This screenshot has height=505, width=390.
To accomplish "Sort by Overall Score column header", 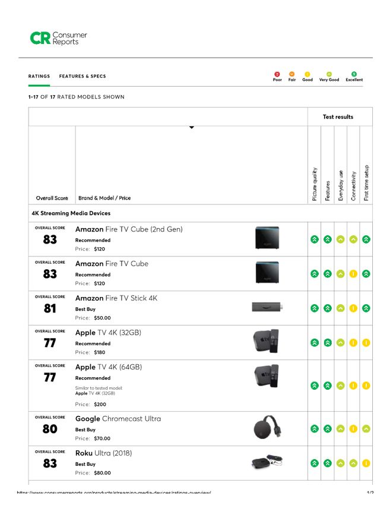I will click(52, 198).
